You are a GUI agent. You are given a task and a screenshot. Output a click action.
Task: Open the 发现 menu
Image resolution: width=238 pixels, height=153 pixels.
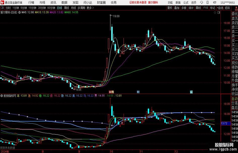(76, 3)
